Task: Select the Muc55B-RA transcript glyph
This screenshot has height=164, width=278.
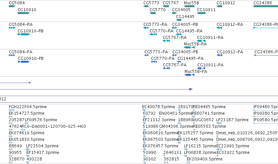Action: pos(189,47)
